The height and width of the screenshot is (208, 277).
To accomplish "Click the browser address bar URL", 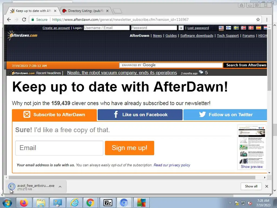I will (120, 19).
